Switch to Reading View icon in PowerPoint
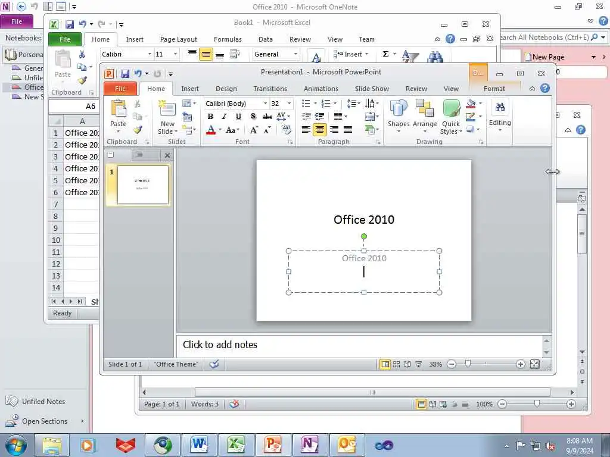This screenshot has width=610, height=457. [x=407, y=364]
